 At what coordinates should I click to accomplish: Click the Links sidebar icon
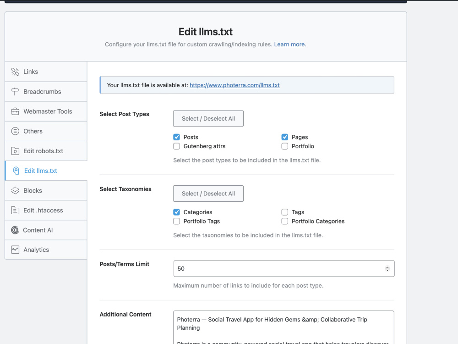click(15, 72)
